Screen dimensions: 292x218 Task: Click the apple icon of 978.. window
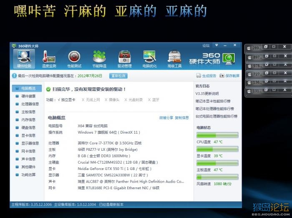coord(249,66)
